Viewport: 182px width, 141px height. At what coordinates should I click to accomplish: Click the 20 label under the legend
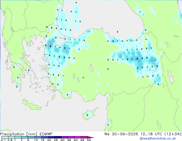coord(49,140)
